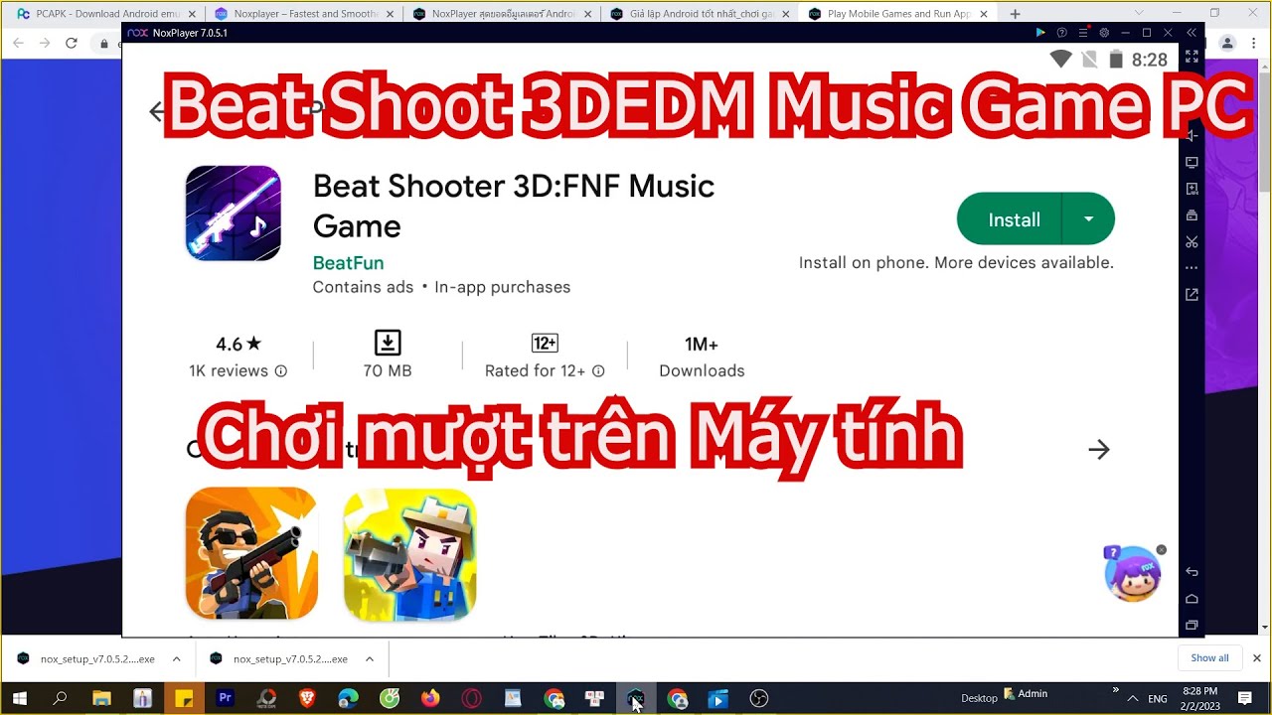
Task: Switch to the Thai NoxPlayer browser tab
Action: 503,14
